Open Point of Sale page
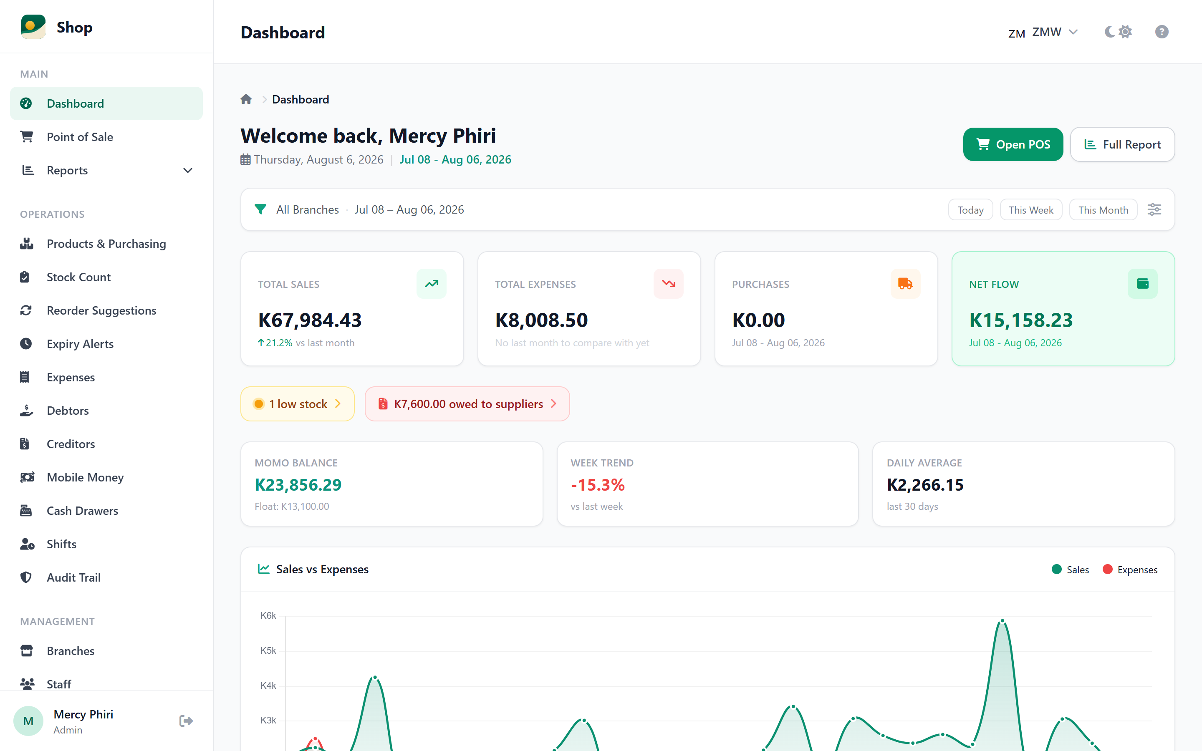 (106, 136)
